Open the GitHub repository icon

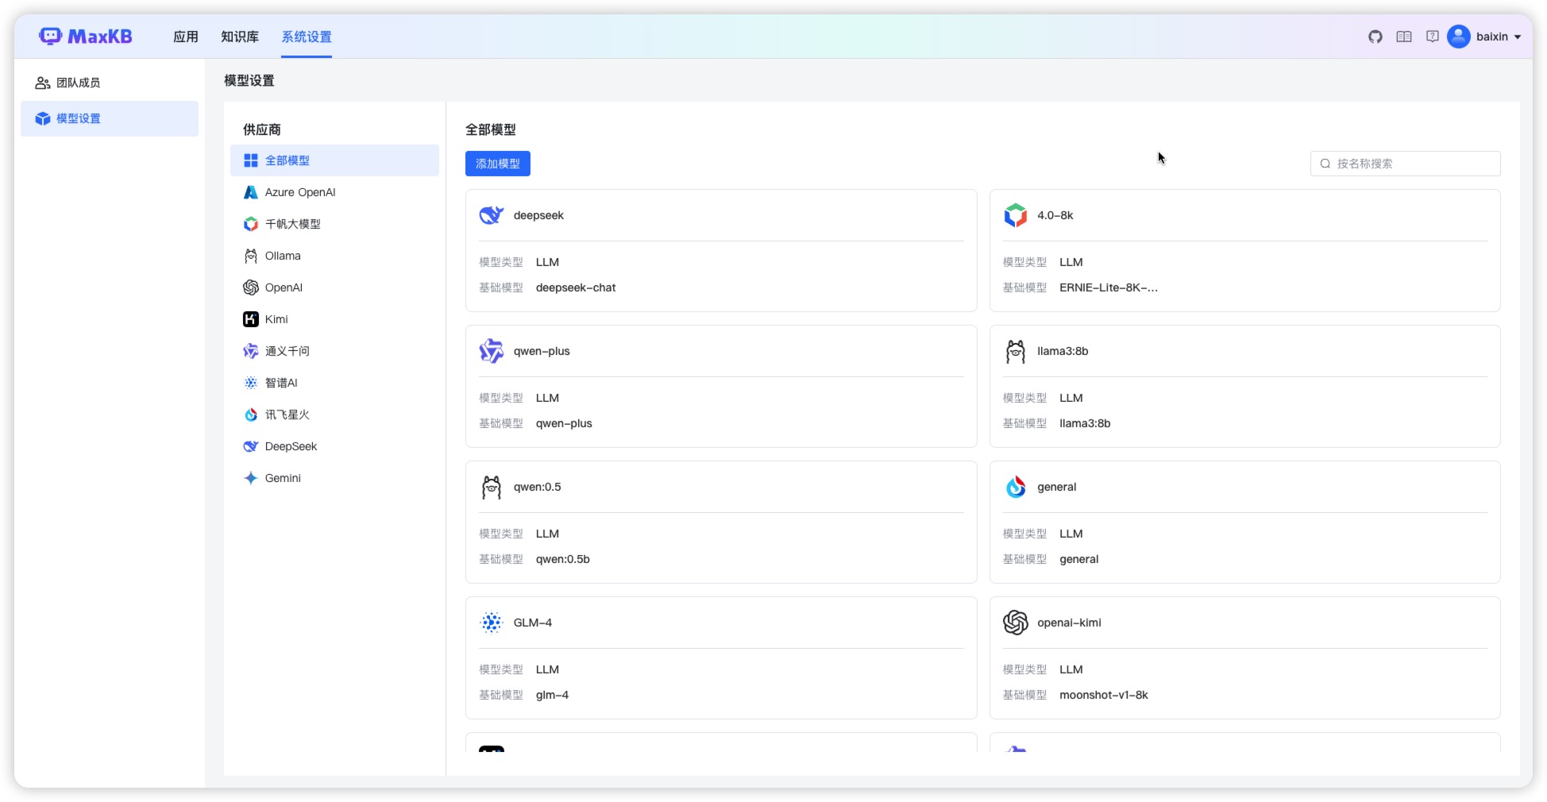pyautogui.click(x=1375, y=37)
